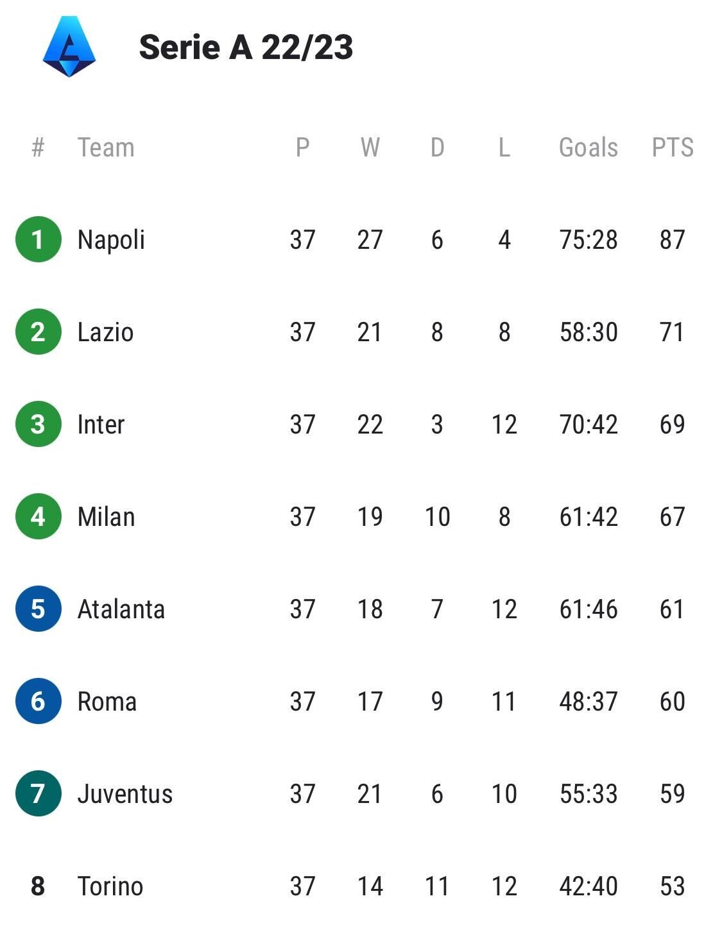This screenshot has height=946, width=722.
Task: Click the Serie A league logo
Action: [x=69, y=47]
